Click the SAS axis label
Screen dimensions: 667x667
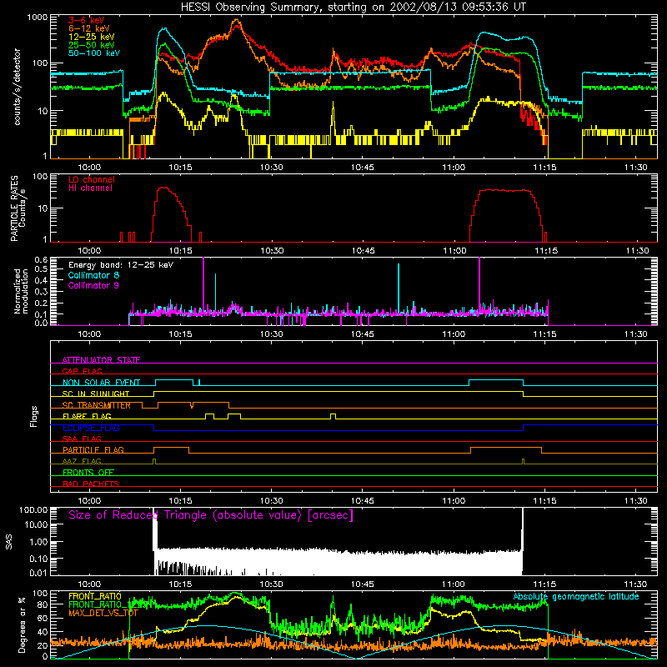tap(9, 541)
